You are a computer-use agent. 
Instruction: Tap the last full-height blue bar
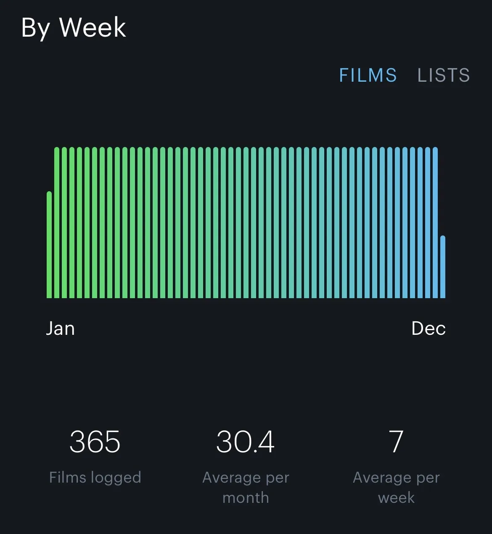click(435, 223)
